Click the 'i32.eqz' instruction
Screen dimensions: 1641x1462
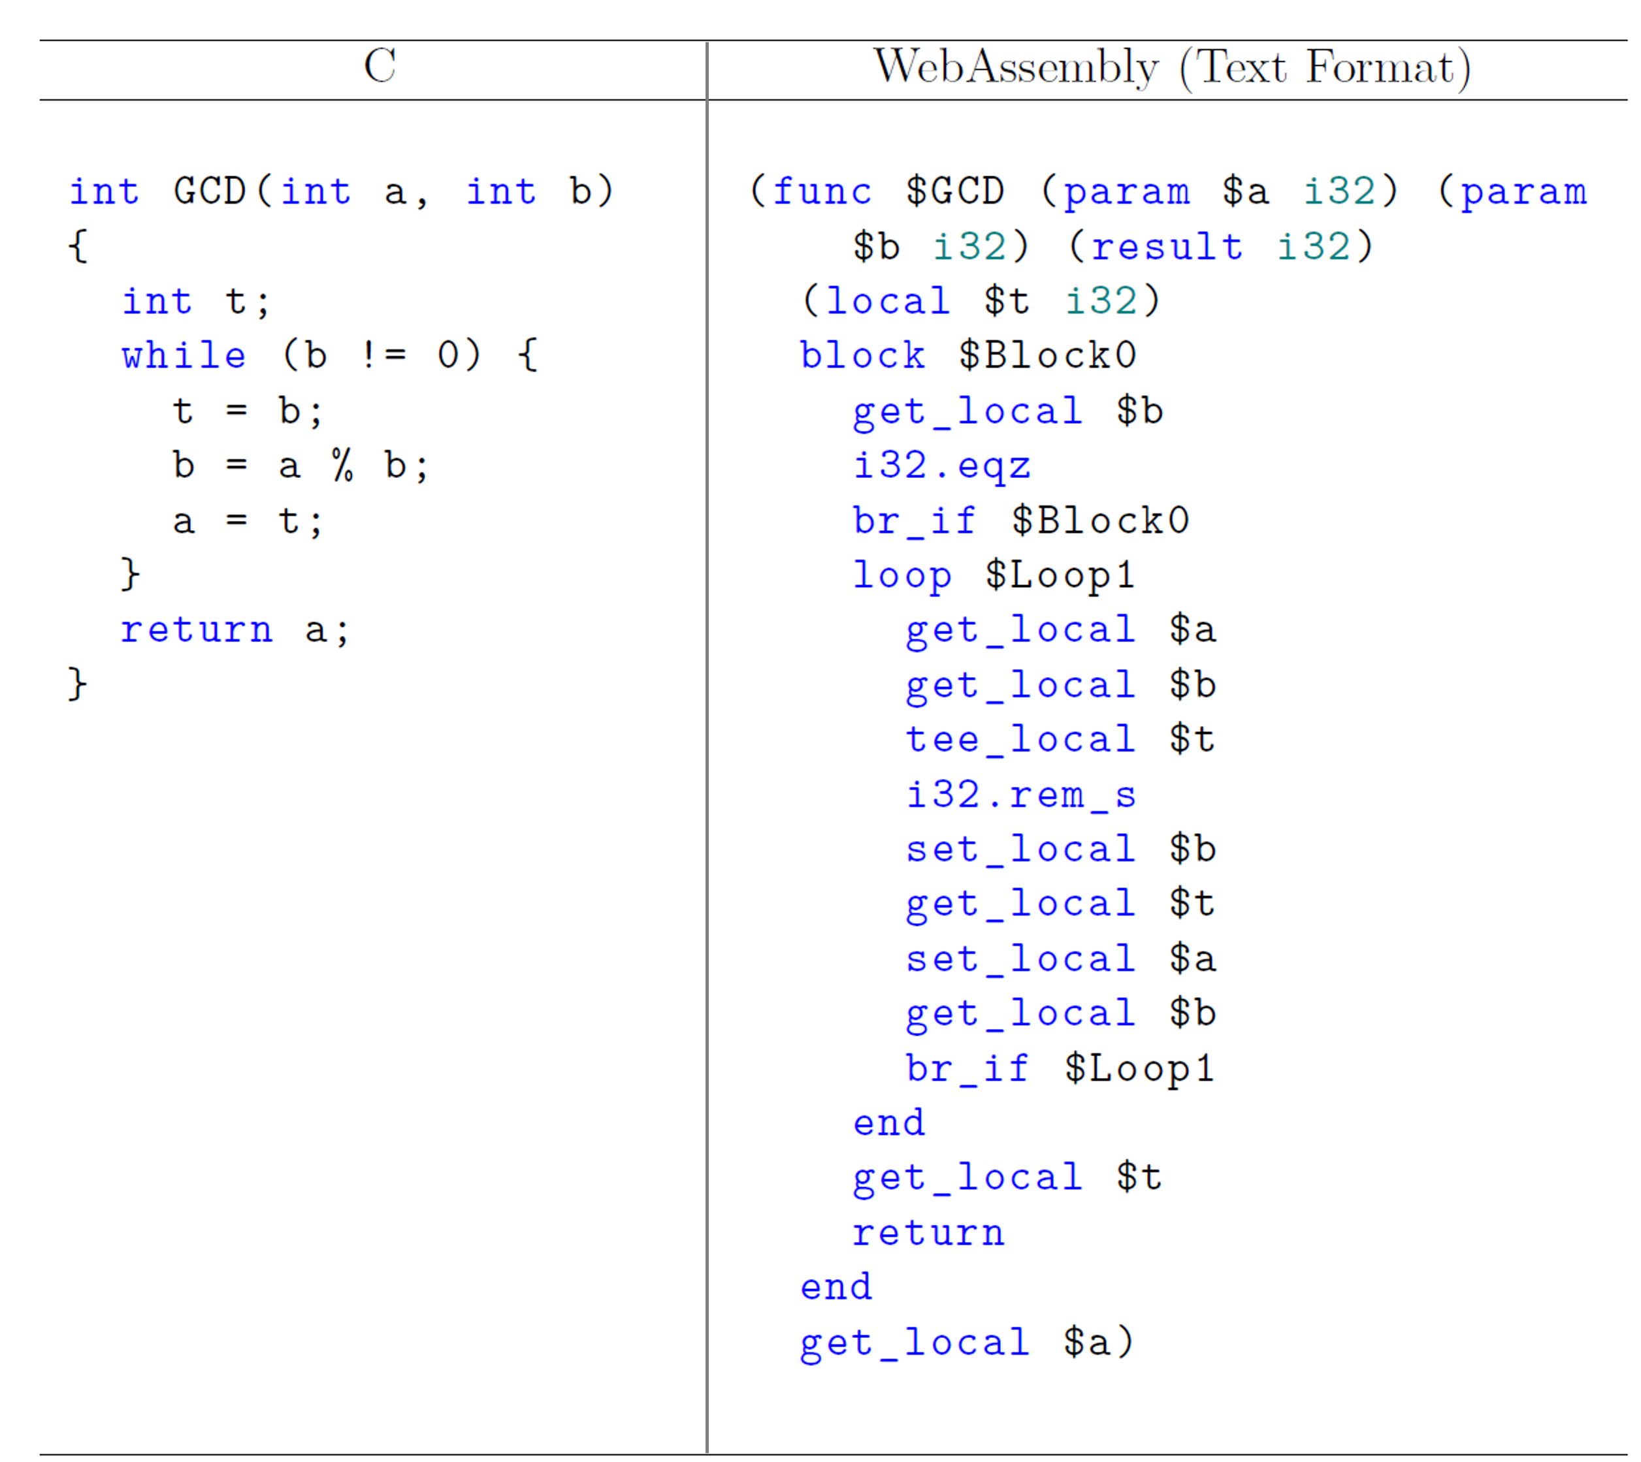point(942,467)
